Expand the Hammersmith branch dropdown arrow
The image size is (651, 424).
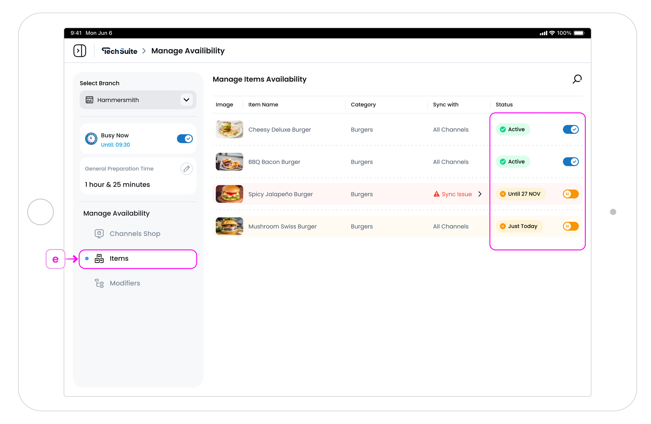pyautogui.click(x=186, y=100)
